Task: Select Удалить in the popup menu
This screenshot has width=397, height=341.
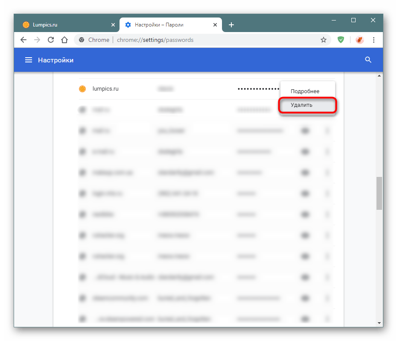Action: [x=301, y=105]
